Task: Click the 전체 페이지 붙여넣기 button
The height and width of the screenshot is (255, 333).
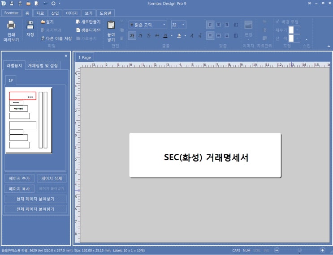Action: [x=35, y=209]
